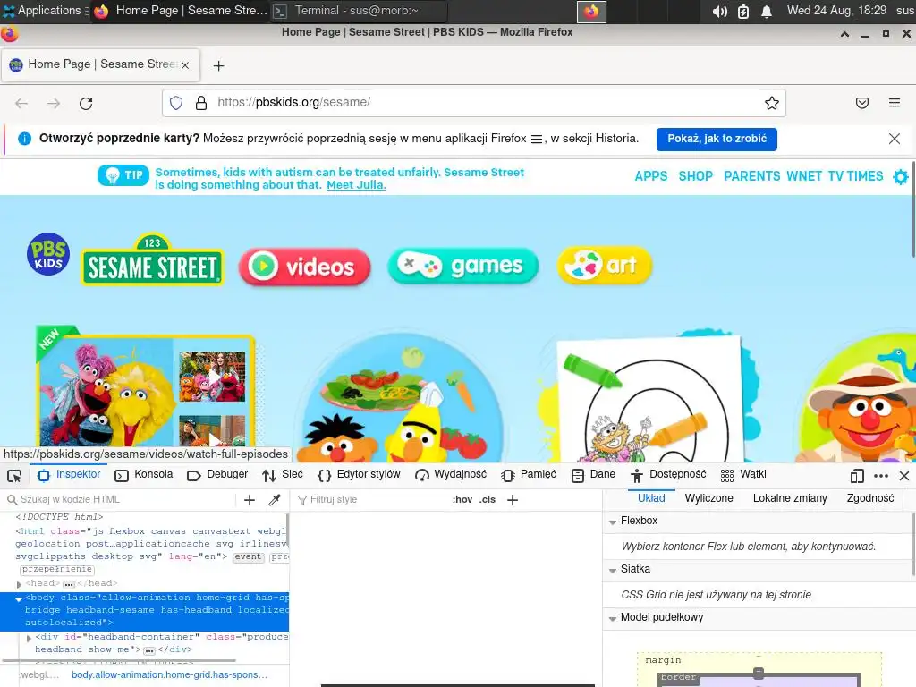
Task: Open the Zgodność sidebar tab
Action: click(869, 498)
